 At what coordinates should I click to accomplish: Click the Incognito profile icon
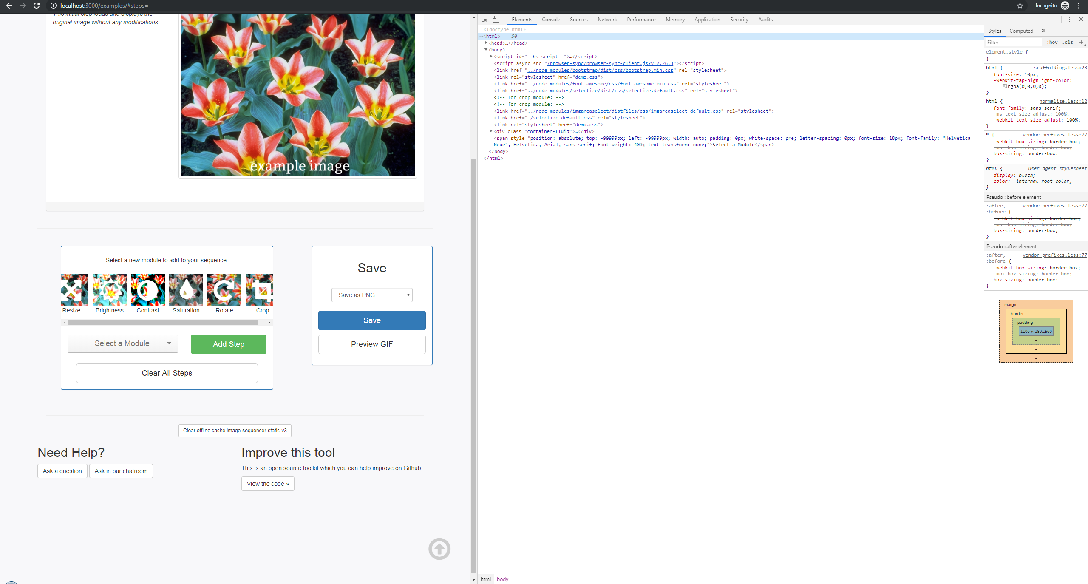coord(1065,6)
